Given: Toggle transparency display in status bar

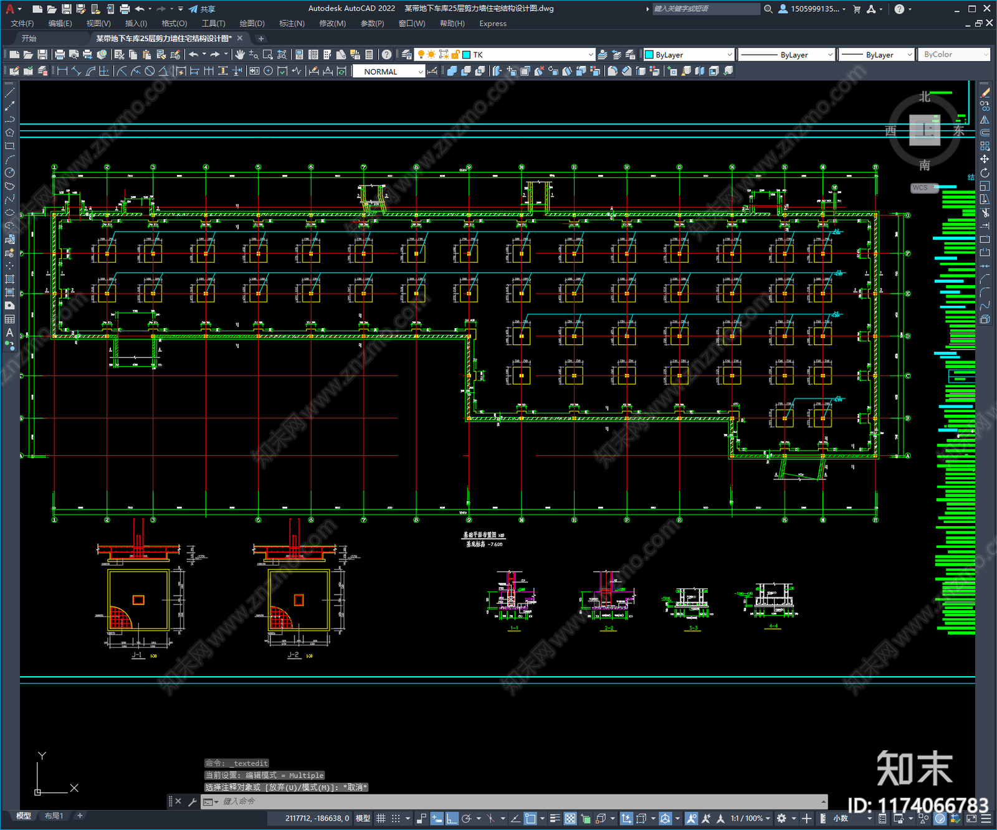Looking at the screenshot, I should (570, 818).
